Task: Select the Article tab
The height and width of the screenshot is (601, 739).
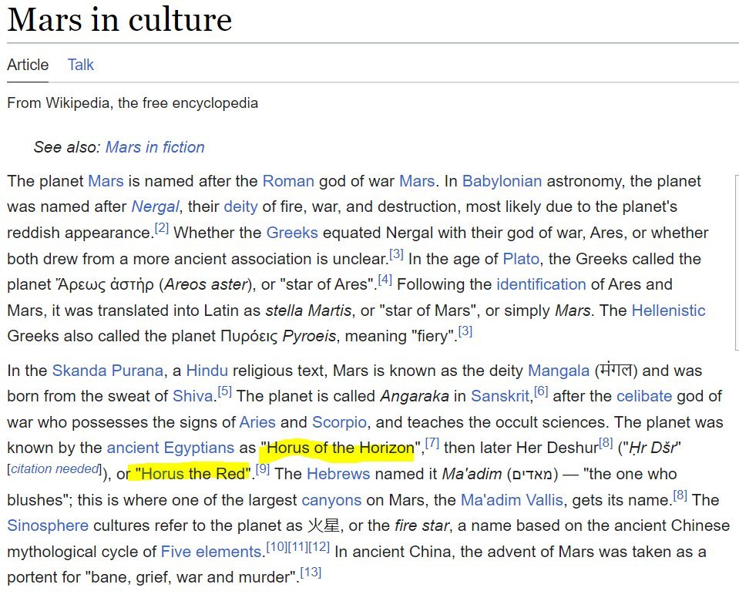Action: (28, 65)
